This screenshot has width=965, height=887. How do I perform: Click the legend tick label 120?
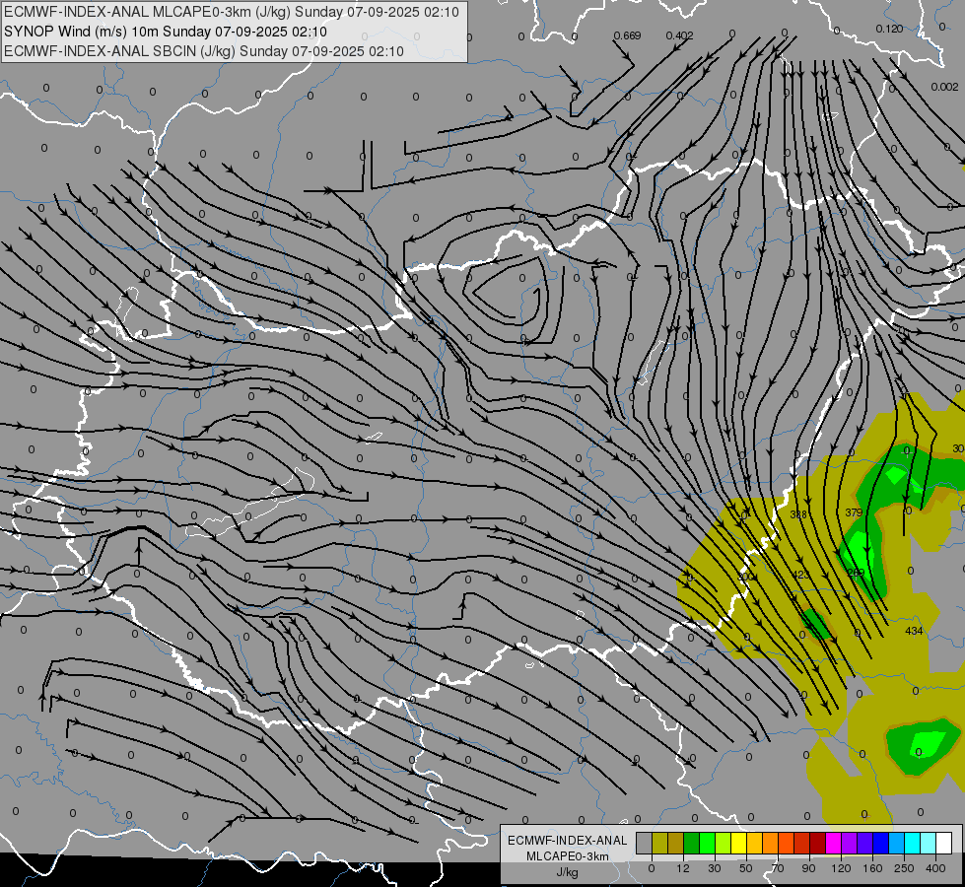click(841, 868)
